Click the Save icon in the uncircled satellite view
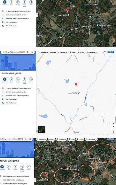This screenshot has width=116, height=185. point(11,2)
